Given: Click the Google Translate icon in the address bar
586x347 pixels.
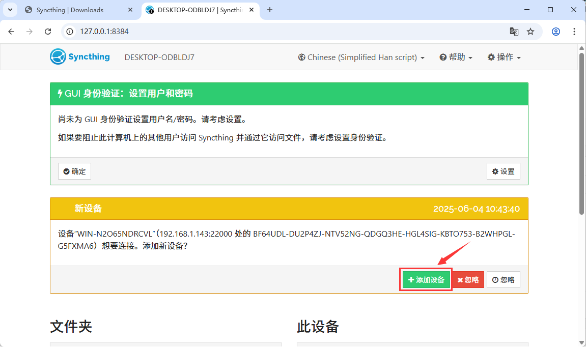Looking at the screenshot, I should tap(514, 32).
